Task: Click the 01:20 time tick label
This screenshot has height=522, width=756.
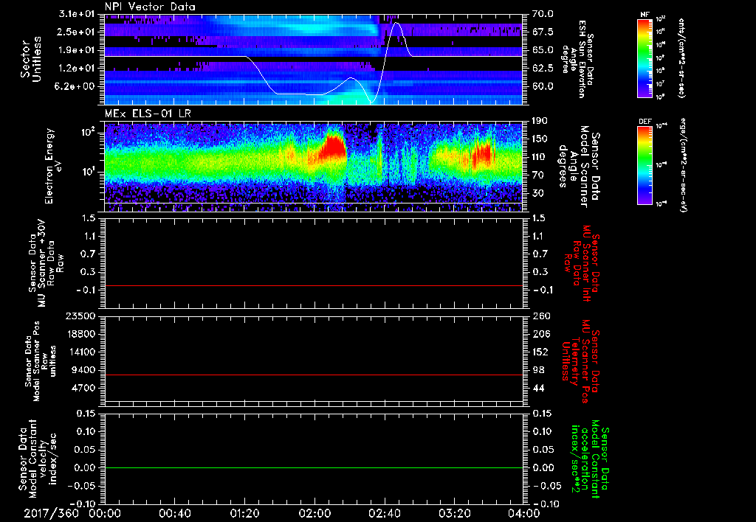Action: click(x=244, y=513)
